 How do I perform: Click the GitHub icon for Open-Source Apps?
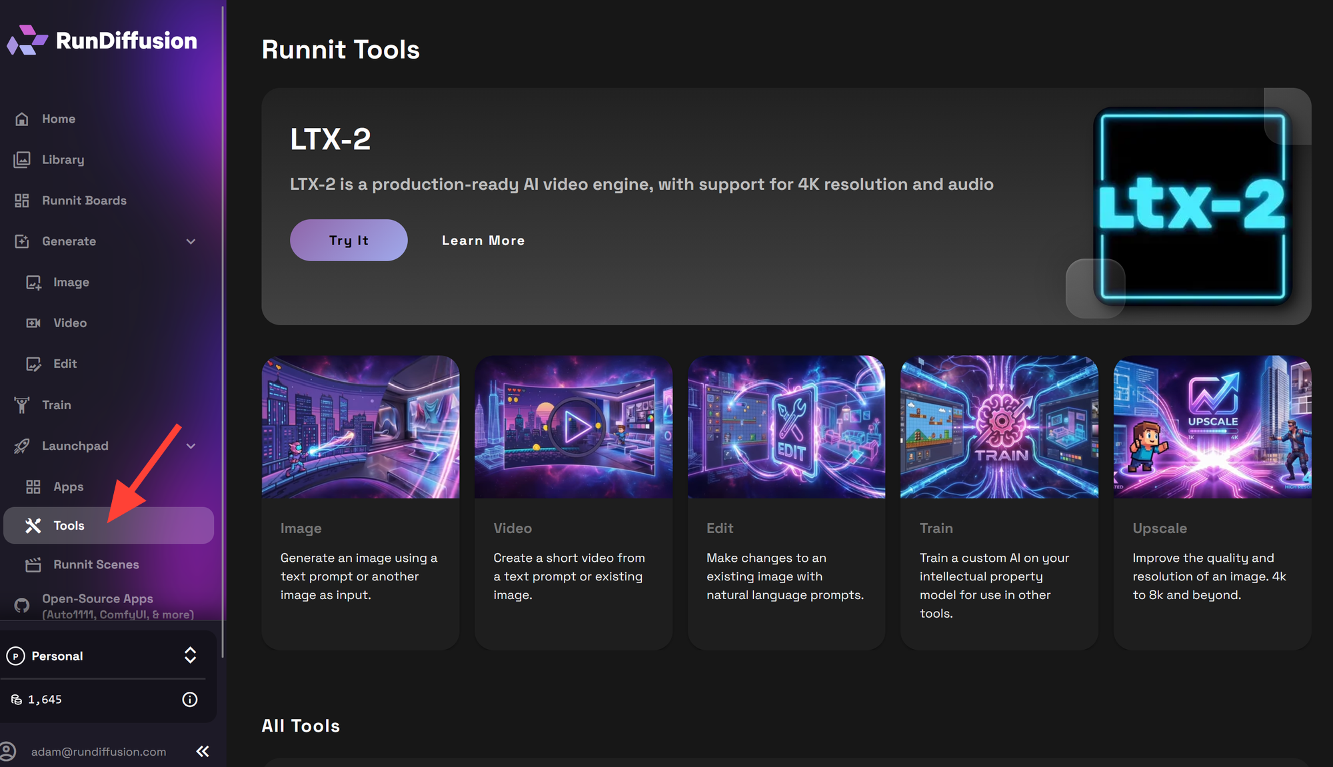click(x=22, y=605)
